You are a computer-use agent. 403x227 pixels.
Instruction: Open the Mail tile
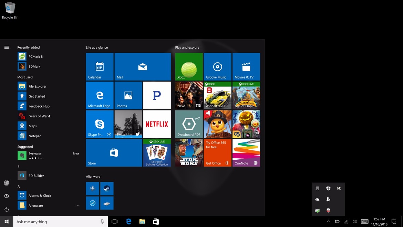coord(143,67)
